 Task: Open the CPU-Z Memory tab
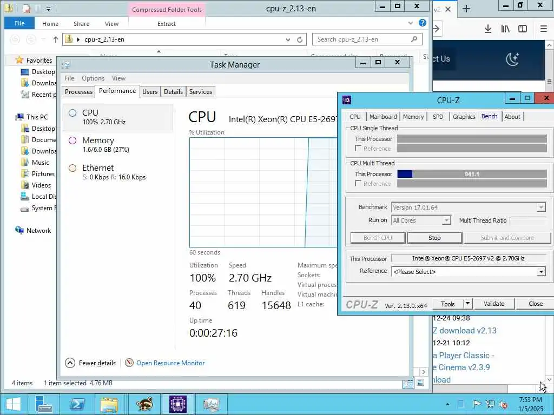[x=413, y=117]
